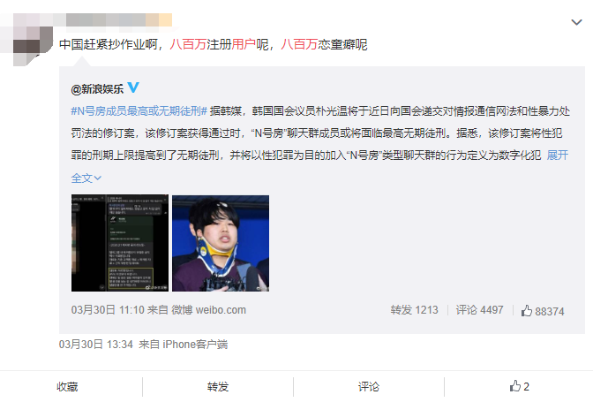Click 转发 1213 on the original post
The width and height of the screenshot is (593, 402).
414,310
